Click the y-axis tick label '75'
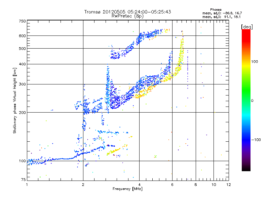 point(24,180)
